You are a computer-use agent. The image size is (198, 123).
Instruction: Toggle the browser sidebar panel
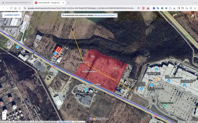179,8
